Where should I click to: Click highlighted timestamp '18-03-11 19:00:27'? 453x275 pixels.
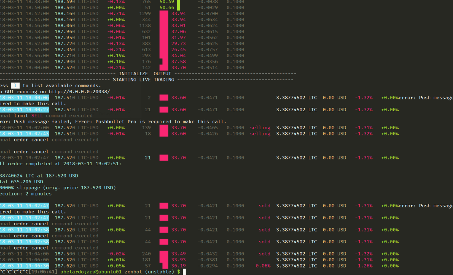tap(24, 110)
